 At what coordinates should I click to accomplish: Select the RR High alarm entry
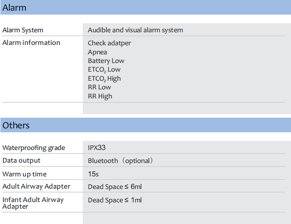click(100, 96)
